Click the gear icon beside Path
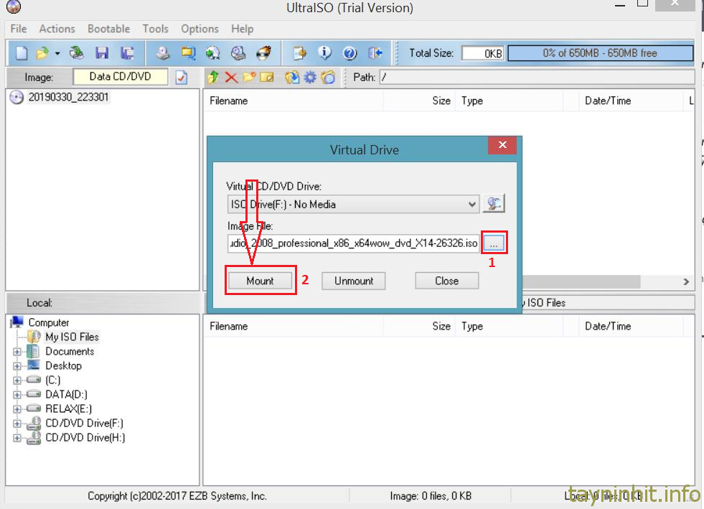Image resolution: width=704 pixels, height=509 pixels. click(310, 77)
